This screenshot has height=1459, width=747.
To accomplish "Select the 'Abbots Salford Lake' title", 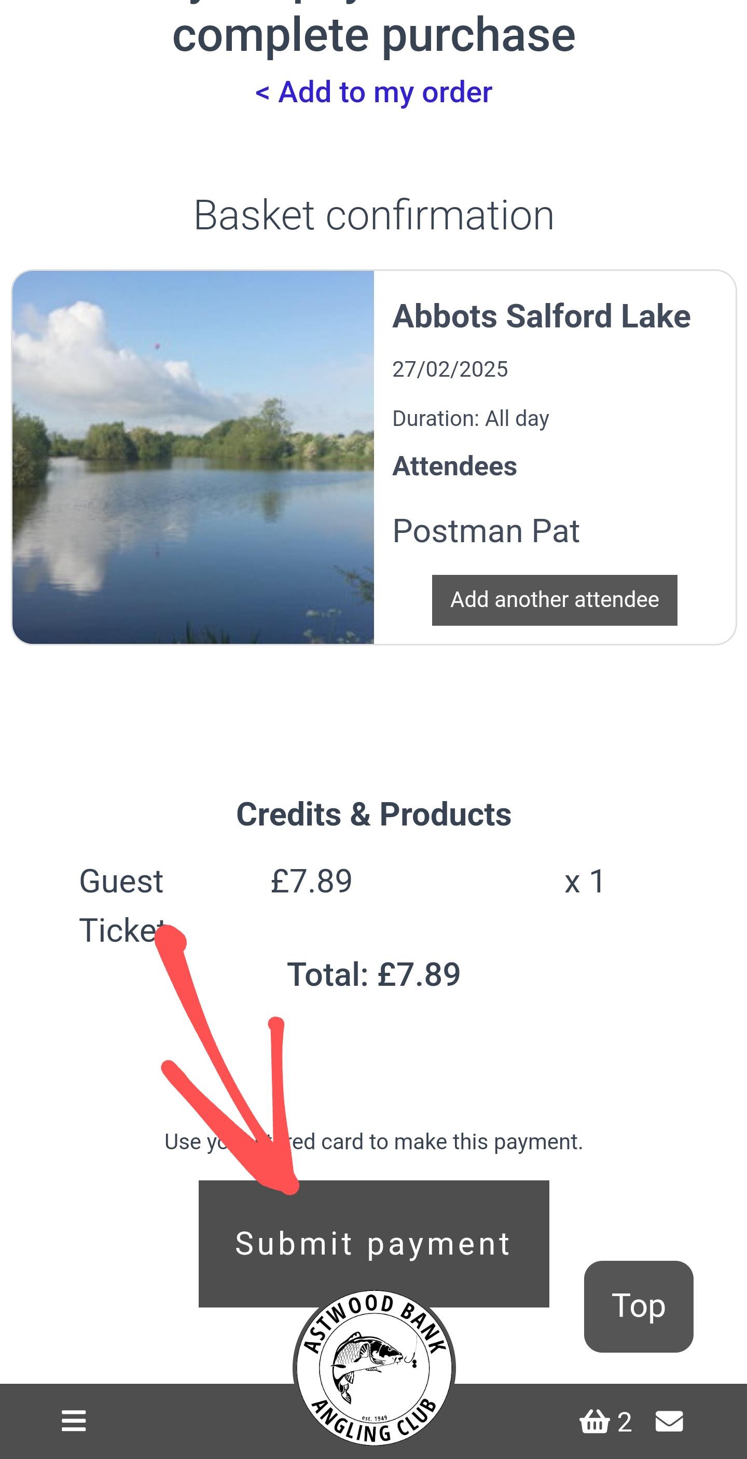I will pos(542,316).
